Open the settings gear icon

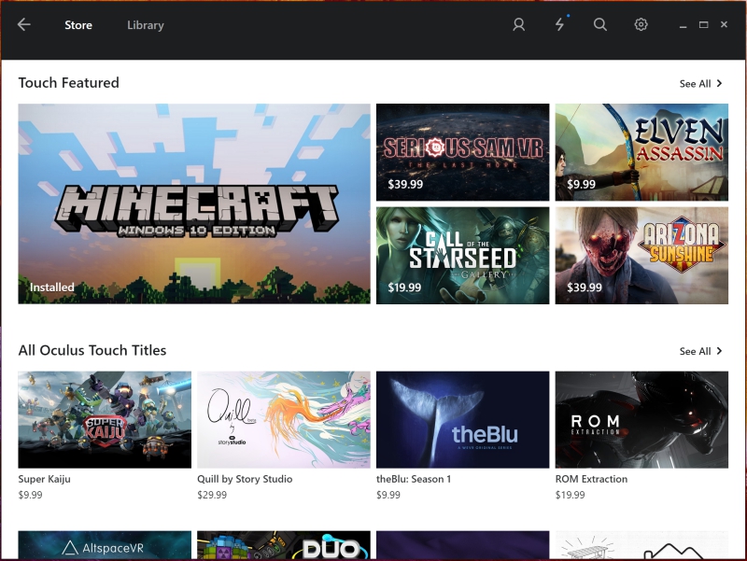pos(641,25)
